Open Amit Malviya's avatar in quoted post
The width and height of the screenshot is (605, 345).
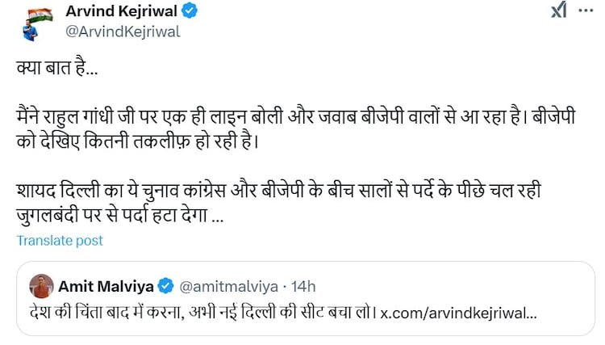42,285
